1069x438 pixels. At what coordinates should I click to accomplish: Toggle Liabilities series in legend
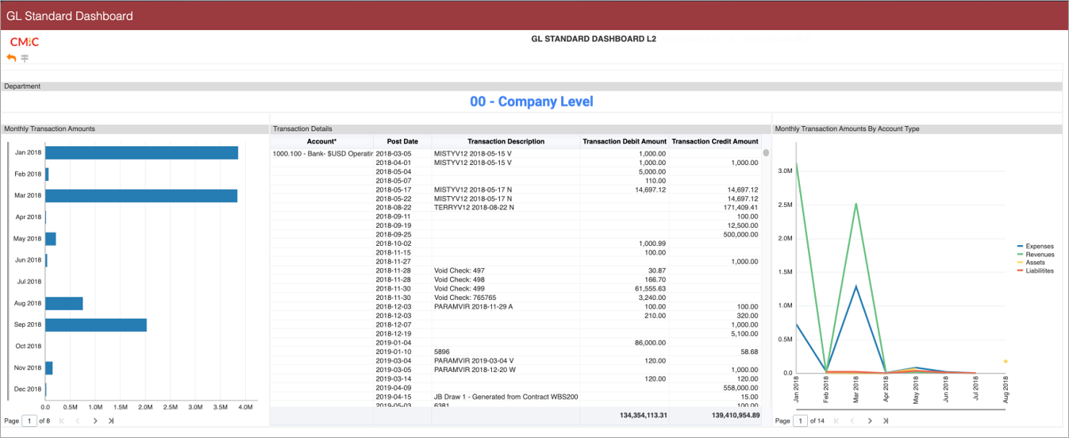(x=1036, y=271)
